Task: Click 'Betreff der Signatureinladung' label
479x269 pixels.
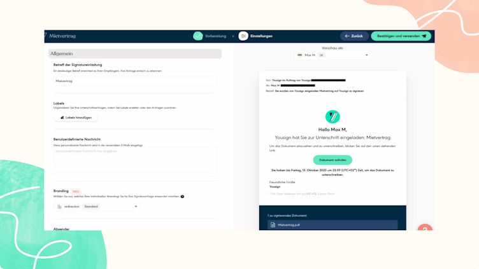Action: (78, 65)
